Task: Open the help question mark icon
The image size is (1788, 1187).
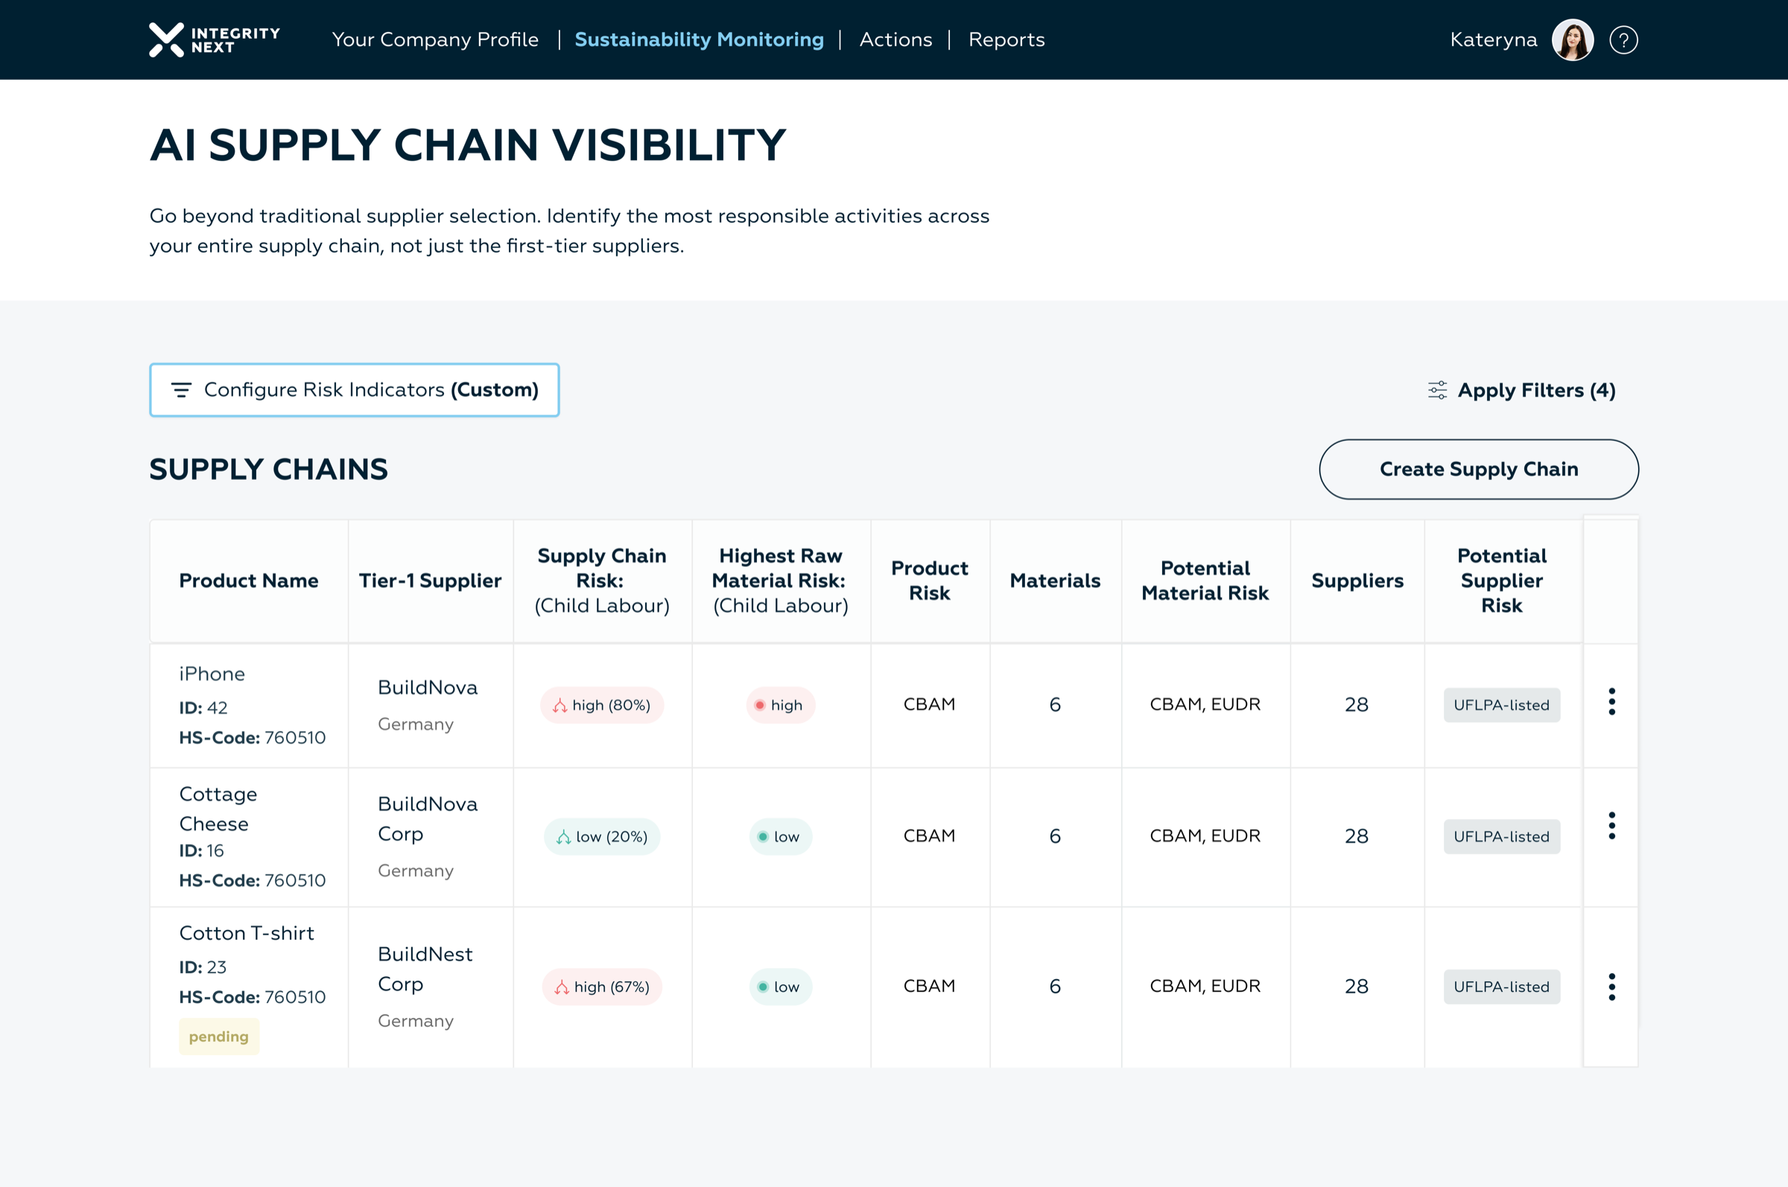Action: tap(1623, 40)
